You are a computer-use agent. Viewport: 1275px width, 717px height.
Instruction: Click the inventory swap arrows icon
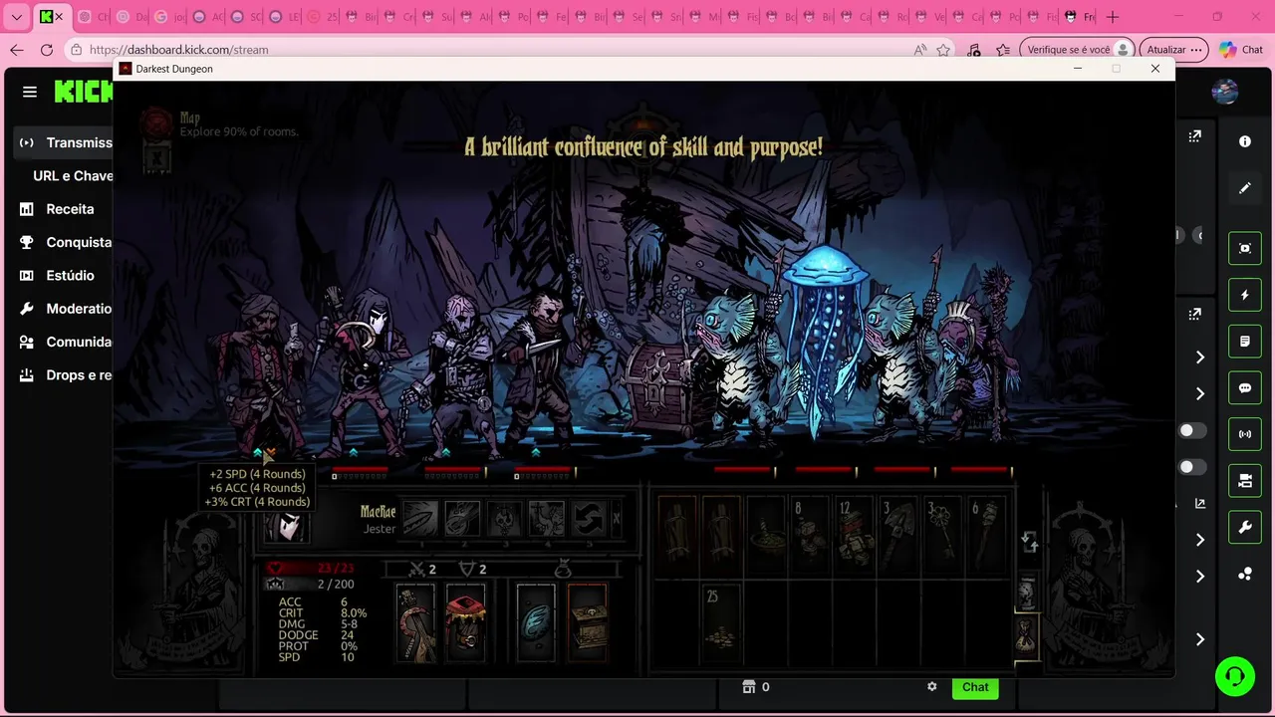click(1030, 543)
